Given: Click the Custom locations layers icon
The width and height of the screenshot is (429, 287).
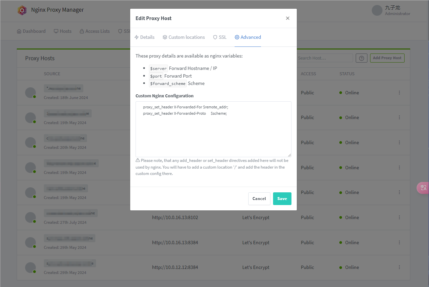Looking at the screenshot, I should 165,37.
